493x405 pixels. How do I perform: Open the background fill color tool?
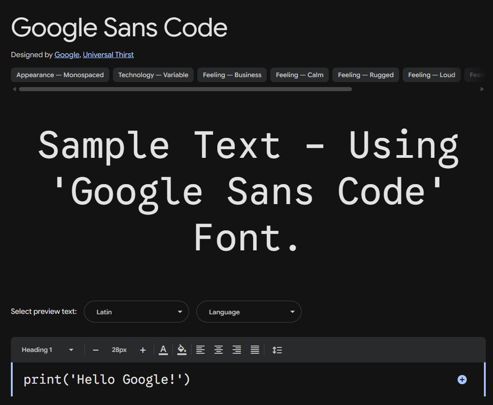182,350
